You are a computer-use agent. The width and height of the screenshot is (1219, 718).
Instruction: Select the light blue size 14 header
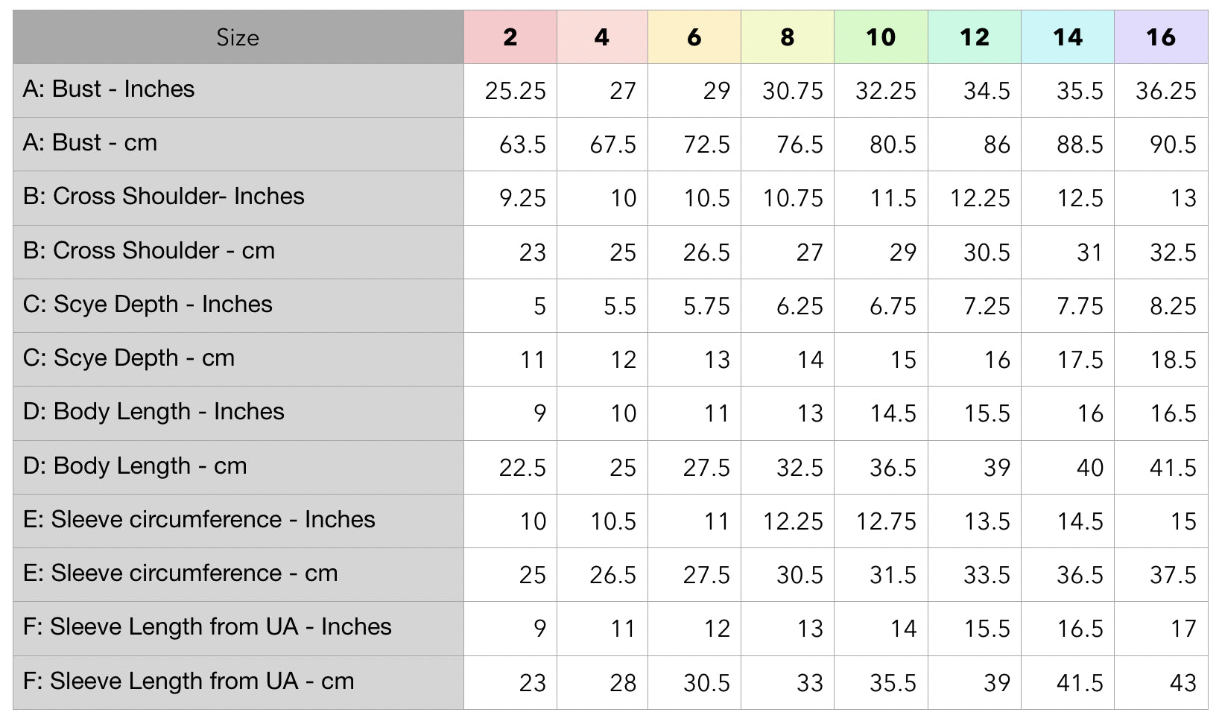1067,37
